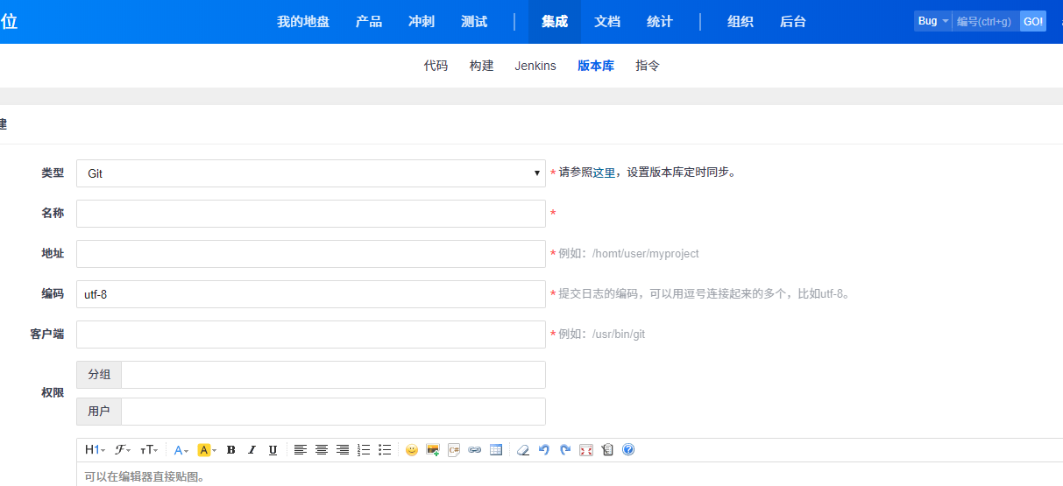This screenshot has width=1063, height=486.
Task: Click the insert image icon
Action: pos(433,450)
